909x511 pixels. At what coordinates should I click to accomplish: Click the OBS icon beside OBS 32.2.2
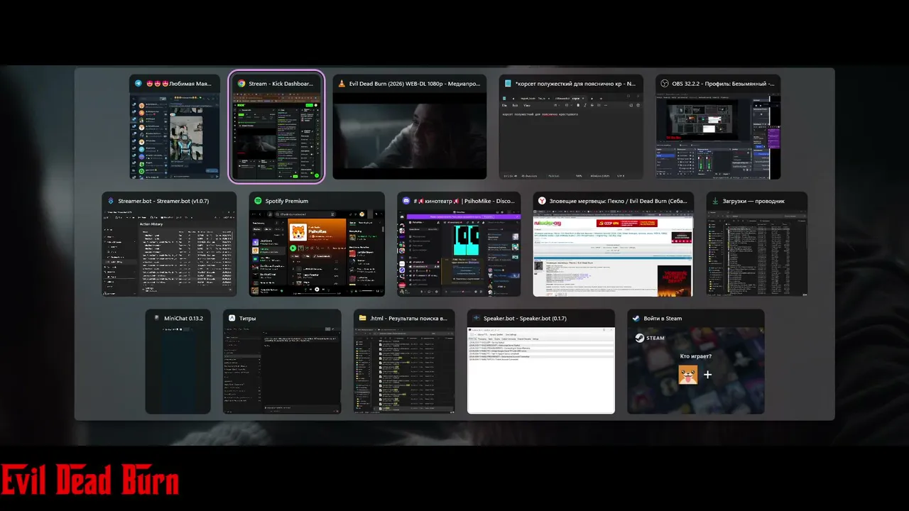pos(665,84)
